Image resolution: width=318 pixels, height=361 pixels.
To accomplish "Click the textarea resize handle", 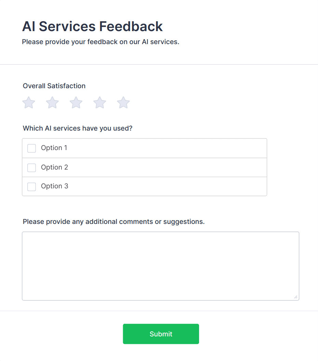I will (296, 297).
